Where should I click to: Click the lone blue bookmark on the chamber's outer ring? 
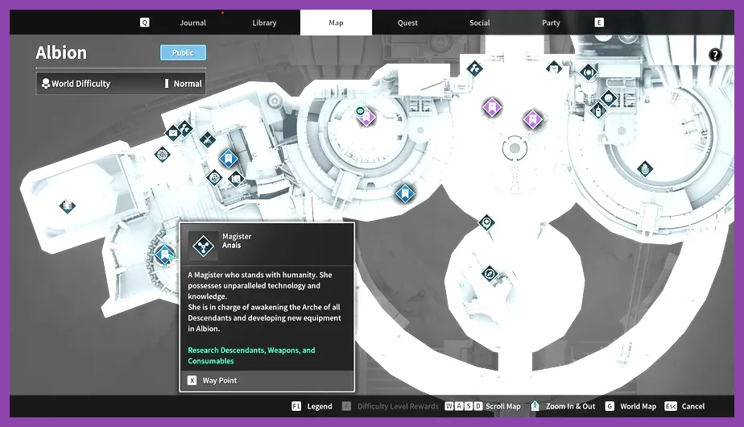405,193
